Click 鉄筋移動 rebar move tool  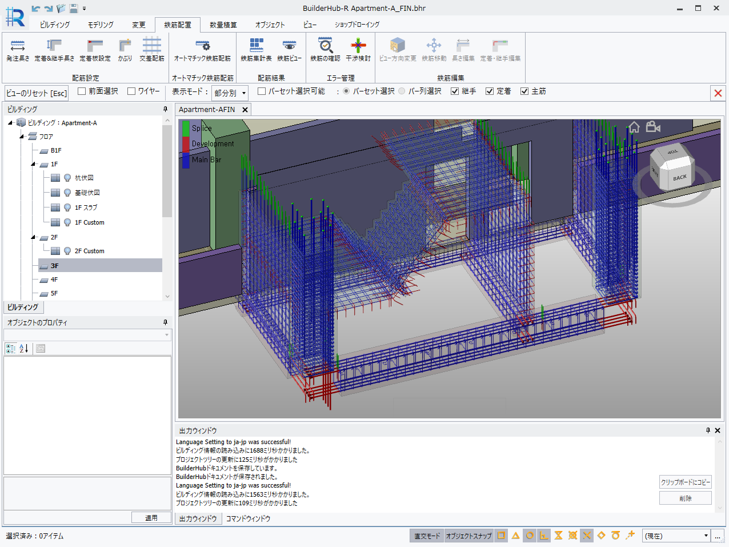tap(434, 50)
